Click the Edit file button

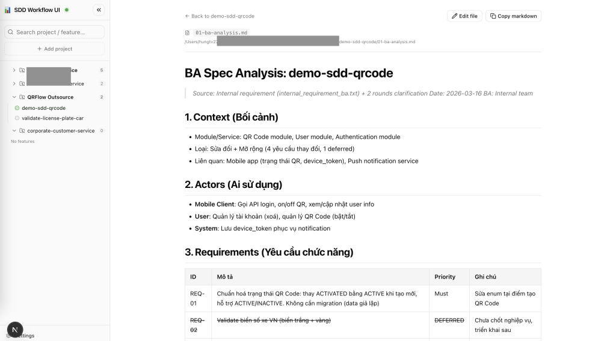[x=464, y=16]
